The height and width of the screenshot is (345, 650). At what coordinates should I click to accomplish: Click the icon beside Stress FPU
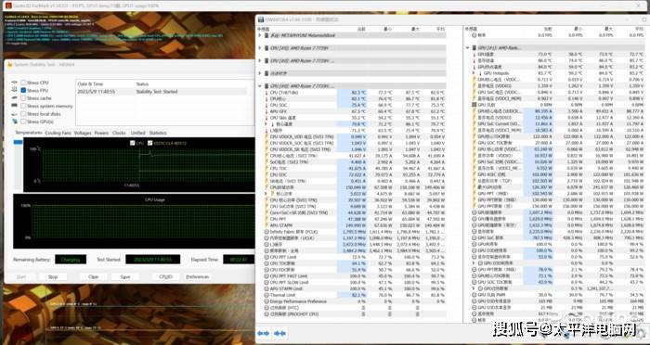coord(15,90)
